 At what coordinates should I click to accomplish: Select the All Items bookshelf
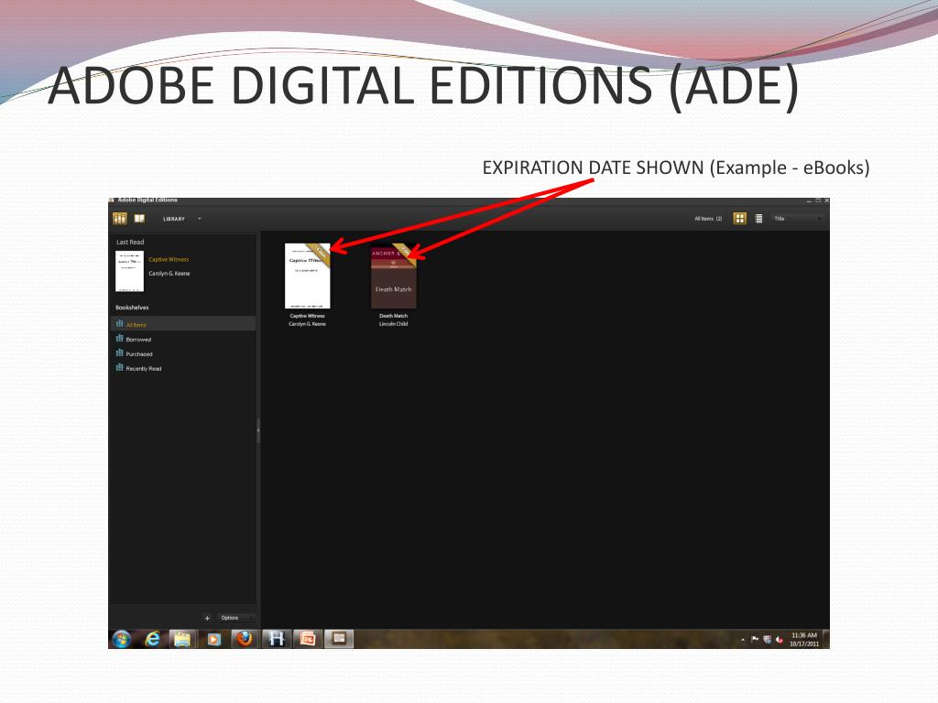183,324
